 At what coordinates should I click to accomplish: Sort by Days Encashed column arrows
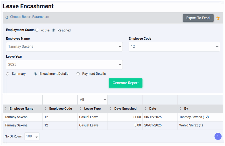[x=111, y=109]
